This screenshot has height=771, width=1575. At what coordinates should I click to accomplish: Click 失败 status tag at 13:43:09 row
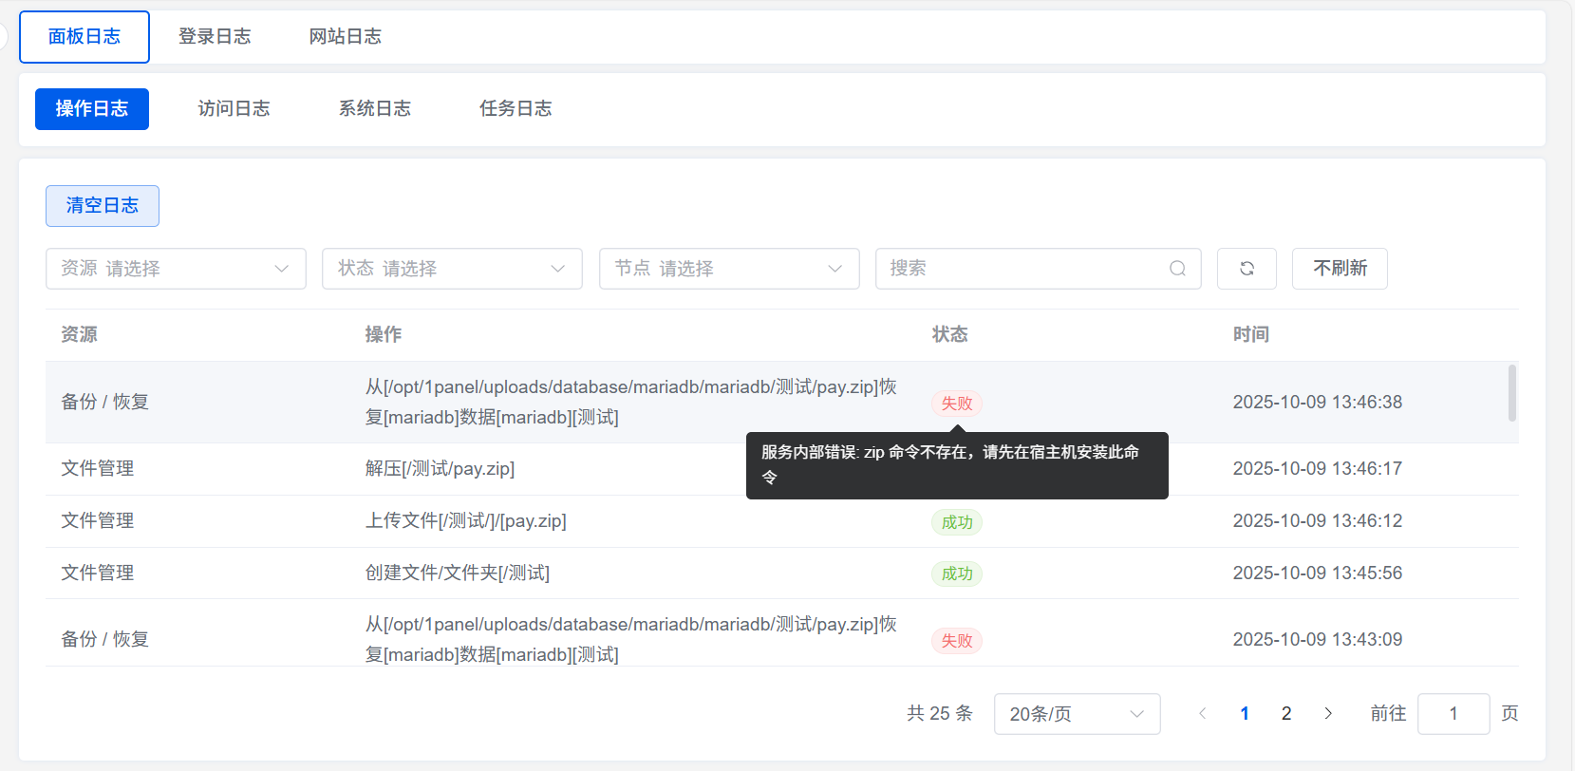(x=956, y=641)
